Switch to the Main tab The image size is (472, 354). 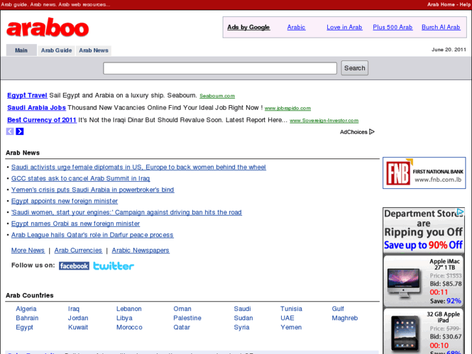tap(21, 50)
